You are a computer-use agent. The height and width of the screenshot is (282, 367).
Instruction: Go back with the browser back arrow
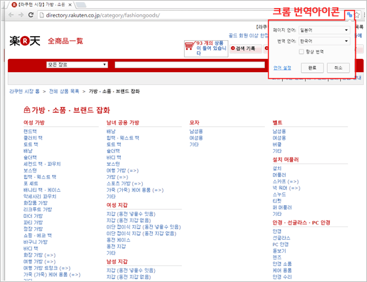pyautogui.click(x=11, y=15)
